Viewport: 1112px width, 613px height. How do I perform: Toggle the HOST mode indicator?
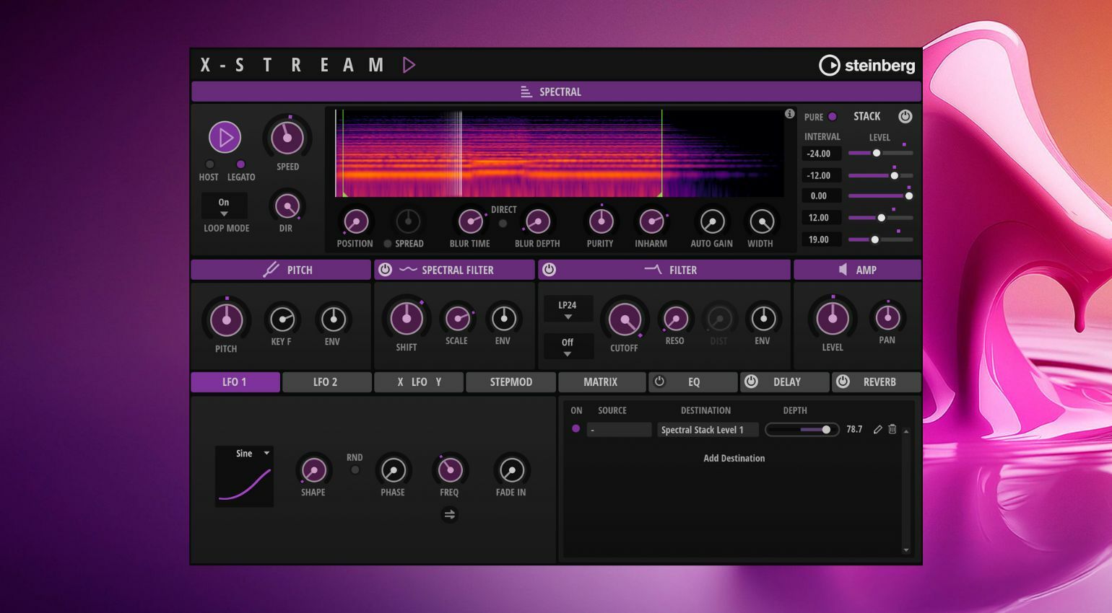(209, 164)
